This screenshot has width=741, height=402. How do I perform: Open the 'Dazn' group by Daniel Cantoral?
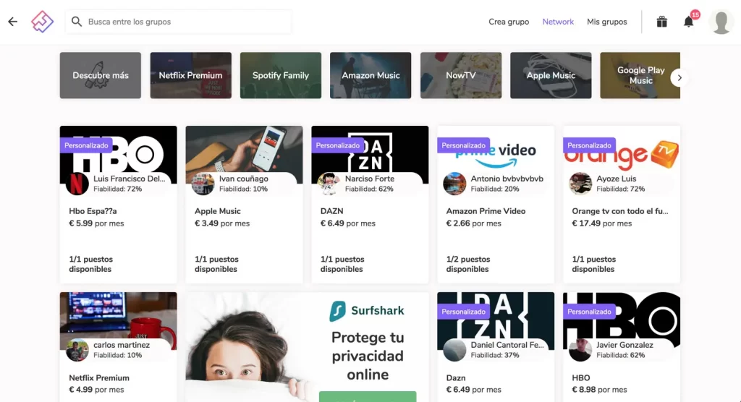(456, 378)
